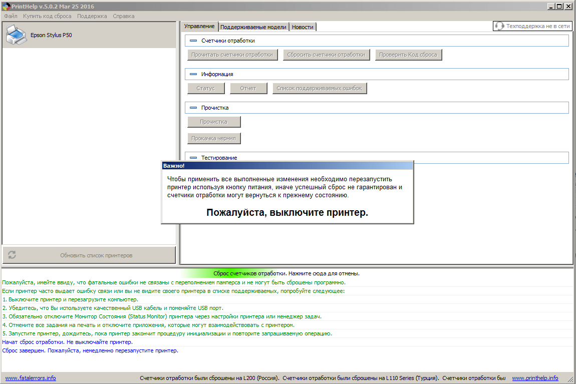Image resolution: width=576 pixels, height=384 pixels.
Task: Minimize the PrintHelp window
Action: point(551,6)
